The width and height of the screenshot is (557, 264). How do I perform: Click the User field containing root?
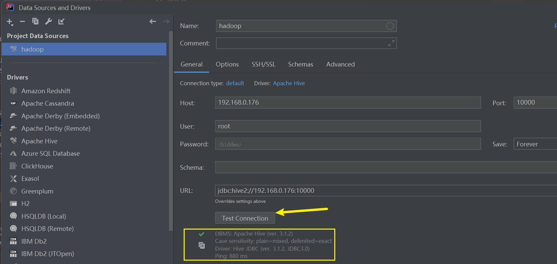348,126
